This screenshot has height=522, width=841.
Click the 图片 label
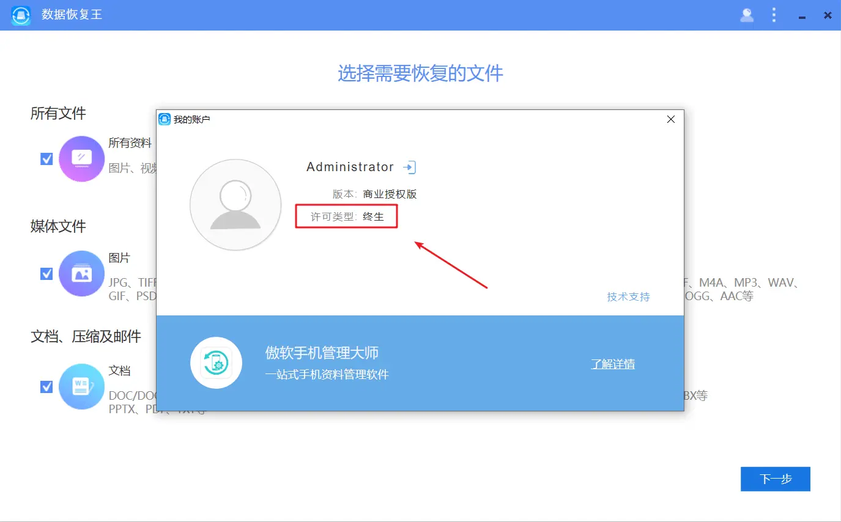(x=119, y=258)
